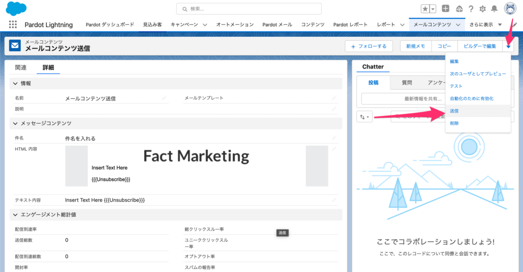This screenshot has height=272, width=523.
Task: Edit the 名前 field pencil icon
Action: coord(164,98)
